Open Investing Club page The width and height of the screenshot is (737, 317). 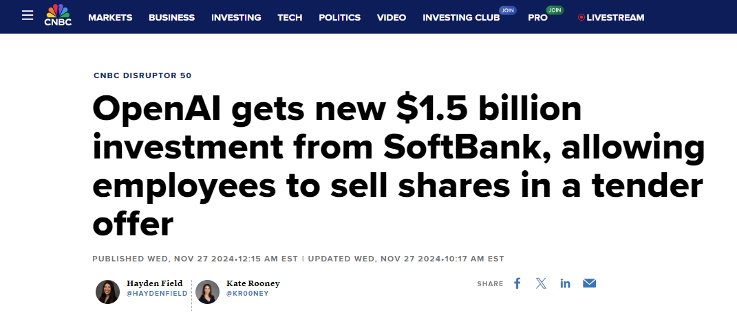462,17
